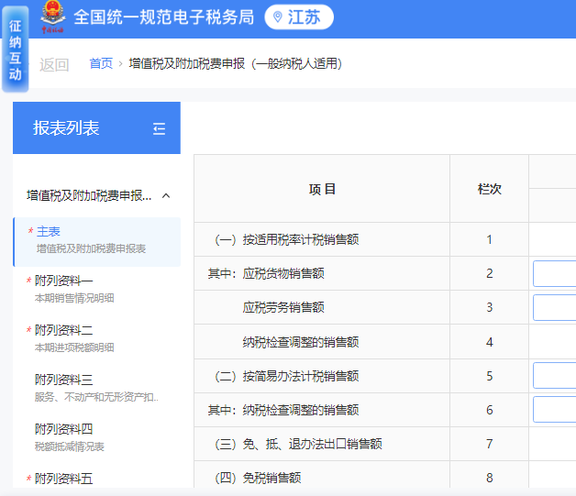This screenshot has width=576, height=496.
Task: Click input for 按简易办法计税销售额 row 5
Action: [x=554, y=376]
